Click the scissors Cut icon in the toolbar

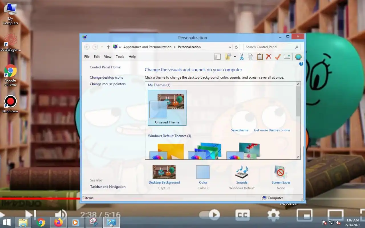(242, 57)
